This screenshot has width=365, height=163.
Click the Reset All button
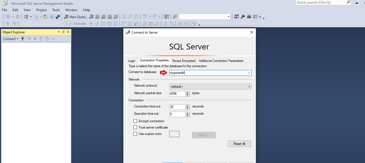[239, 144]
